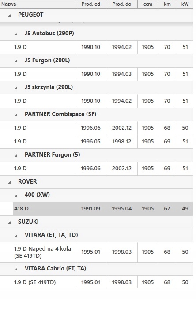Select the highlighted 418 D engine row
Viewport: 196px width, 323px height.
coord(103,209)
